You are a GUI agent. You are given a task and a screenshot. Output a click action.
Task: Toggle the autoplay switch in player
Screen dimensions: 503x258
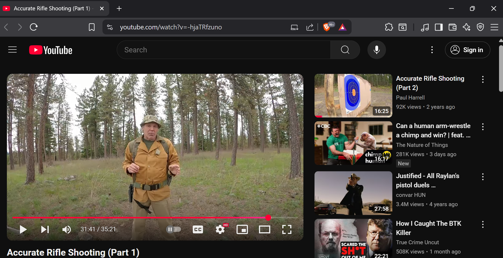pyautogui.click(x=174, y=229)
